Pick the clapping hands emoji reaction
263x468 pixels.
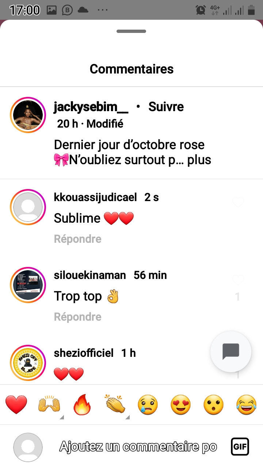click(x=115, y=404)
